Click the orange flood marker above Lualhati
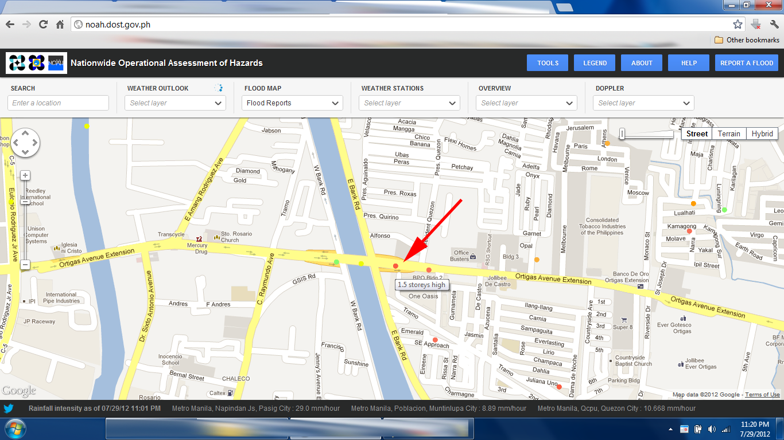Viewport: 784px width, 440px height. pos(693,203)
